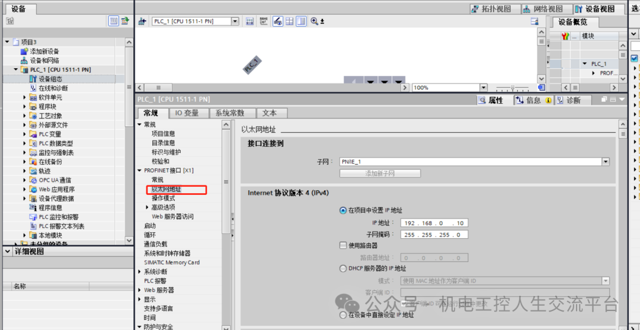
Task: Open 在线和诊断 diagnostics entry
Action: click(53, 88)
